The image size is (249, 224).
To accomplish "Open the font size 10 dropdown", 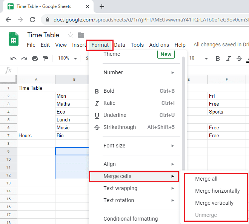I will (198, 58).
